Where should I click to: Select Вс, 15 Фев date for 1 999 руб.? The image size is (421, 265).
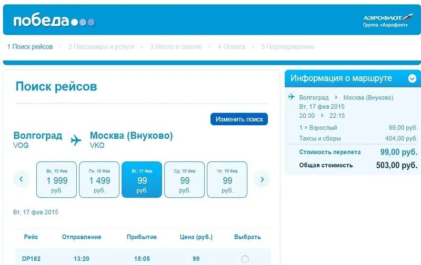(56, 179)
